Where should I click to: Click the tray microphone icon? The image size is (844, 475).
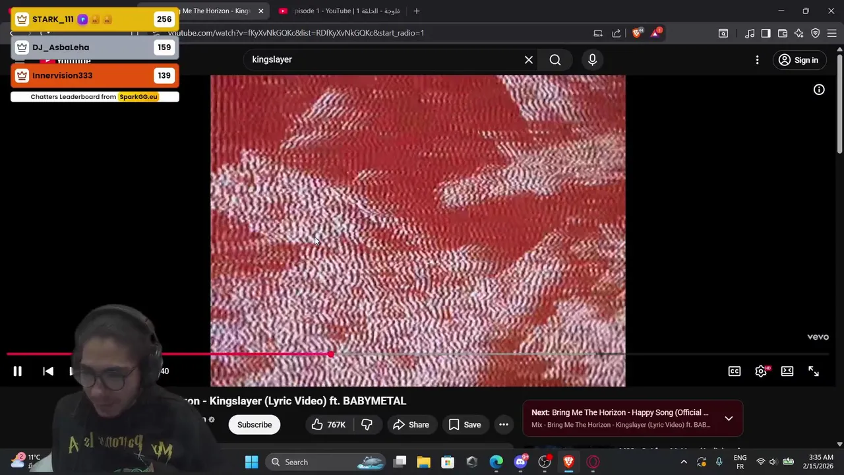click(719, 462)
